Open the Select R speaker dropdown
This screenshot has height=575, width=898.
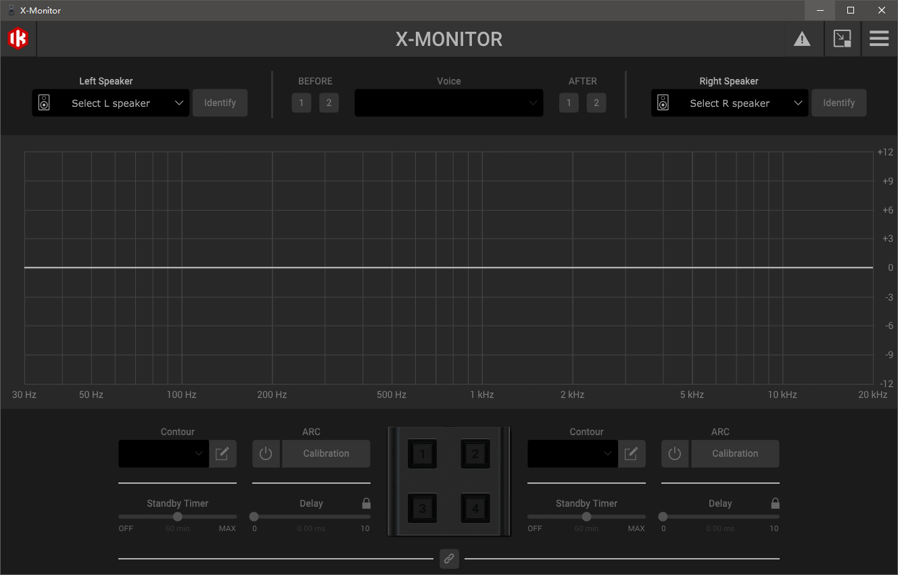point(730,103)
